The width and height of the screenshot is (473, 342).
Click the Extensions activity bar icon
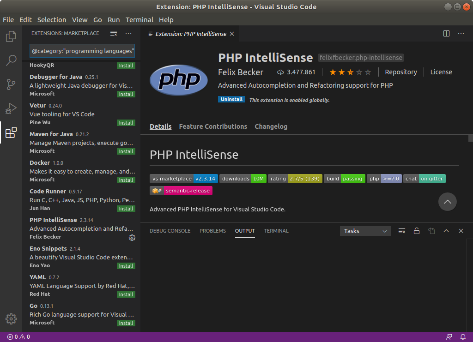11,132
